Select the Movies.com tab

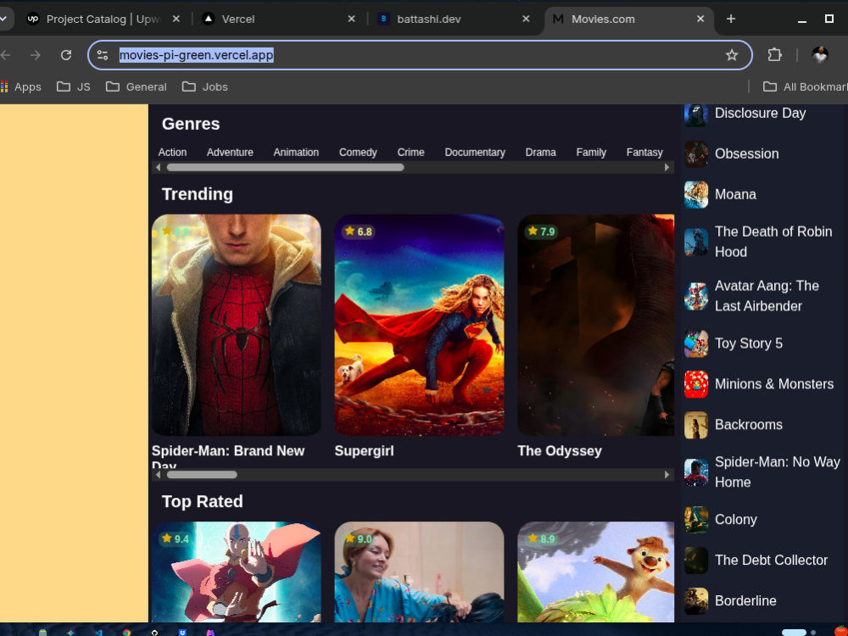628,19
